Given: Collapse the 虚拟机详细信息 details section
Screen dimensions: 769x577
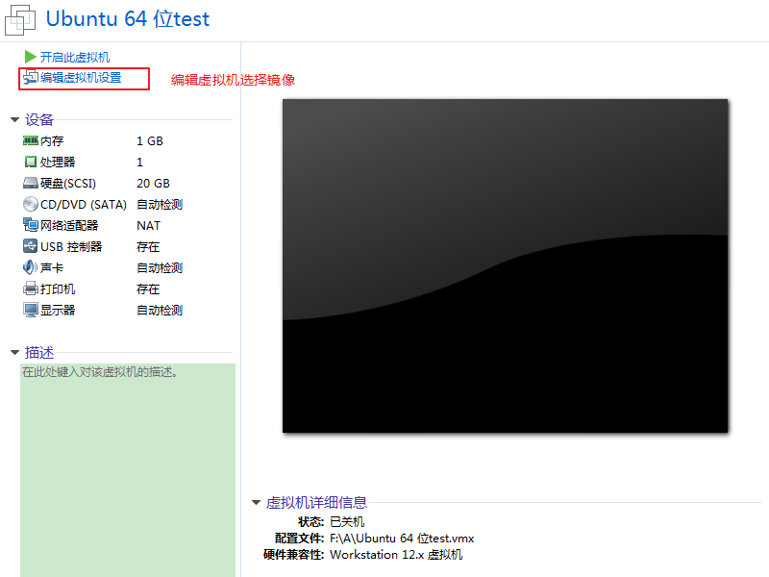Looking at the screenshot, I should point(256,503).
